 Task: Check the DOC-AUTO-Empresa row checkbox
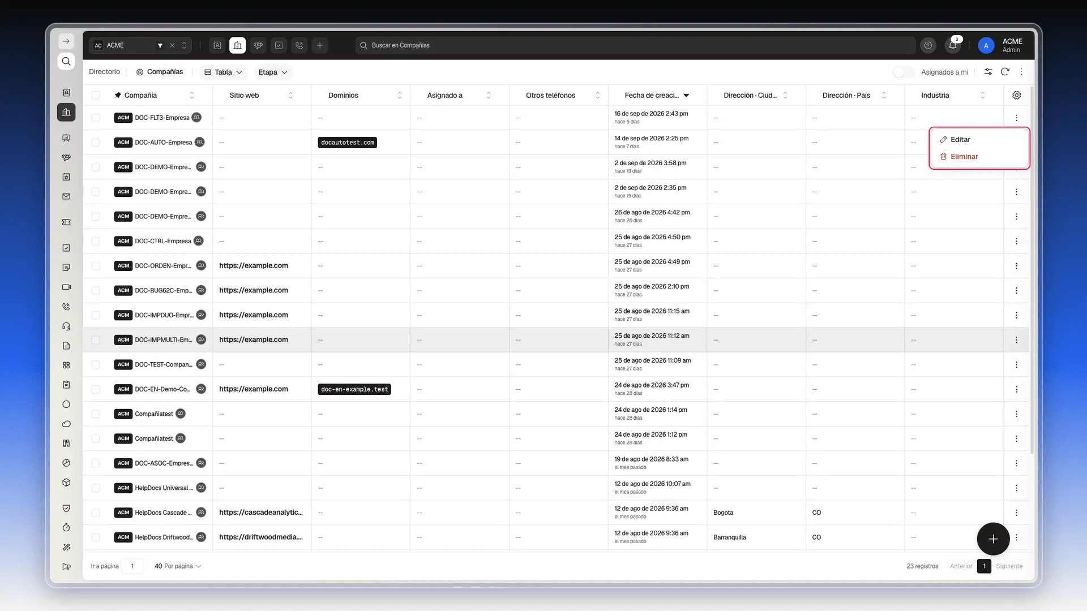96,143
